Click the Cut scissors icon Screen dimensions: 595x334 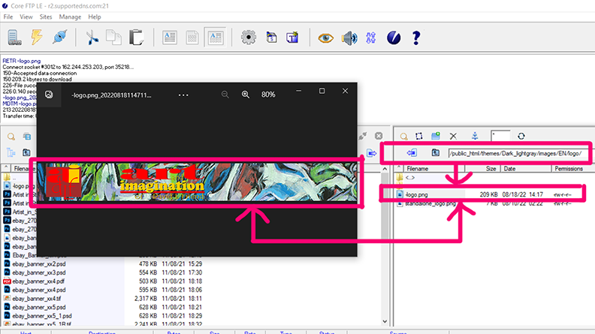tap(92, 38)
